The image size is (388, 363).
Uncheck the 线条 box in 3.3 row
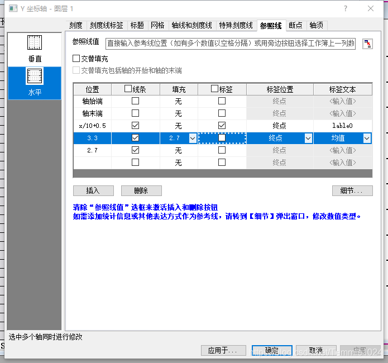click(135, 138)
